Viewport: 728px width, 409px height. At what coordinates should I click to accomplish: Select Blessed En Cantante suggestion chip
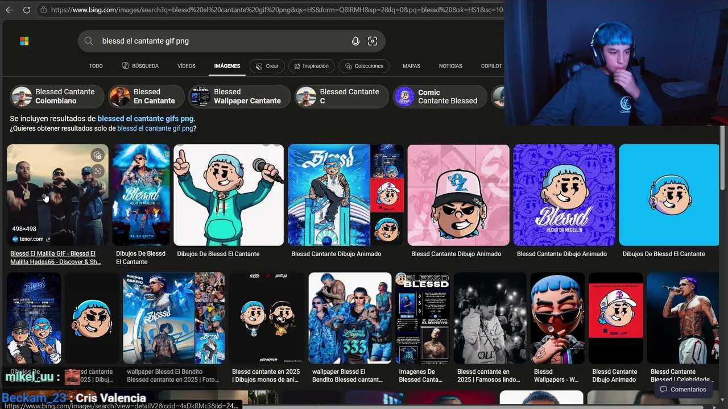(x=146, y=97)
